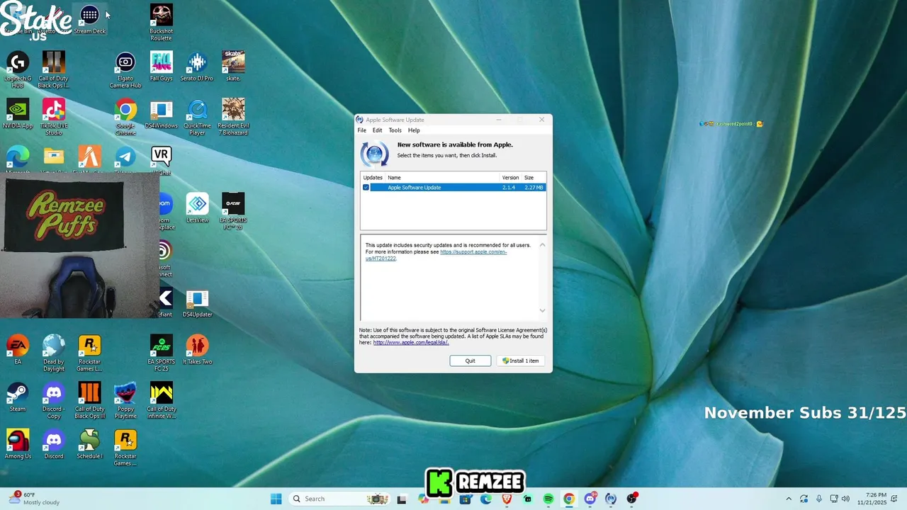Select the VRChat desktop icon
The image size is (907, 510).
161,161
